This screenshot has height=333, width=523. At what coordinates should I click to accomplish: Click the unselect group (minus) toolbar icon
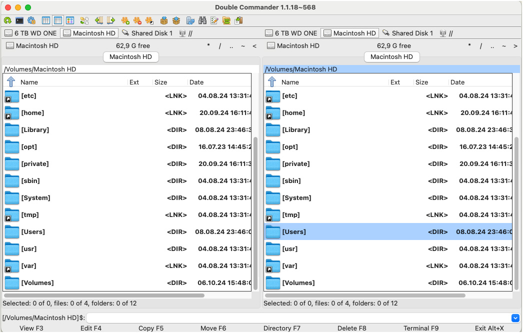137,20
